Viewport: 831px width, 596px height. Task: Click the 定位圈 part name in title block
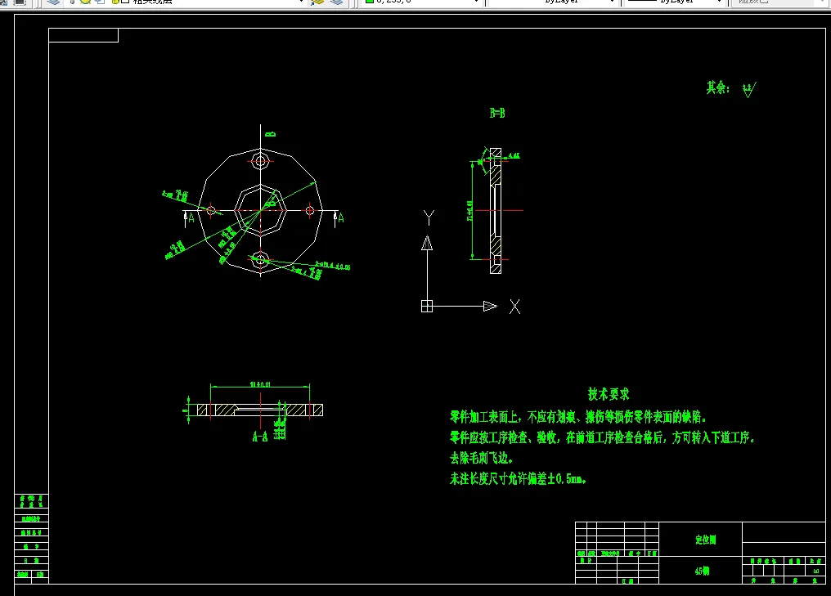pos(705,540)
